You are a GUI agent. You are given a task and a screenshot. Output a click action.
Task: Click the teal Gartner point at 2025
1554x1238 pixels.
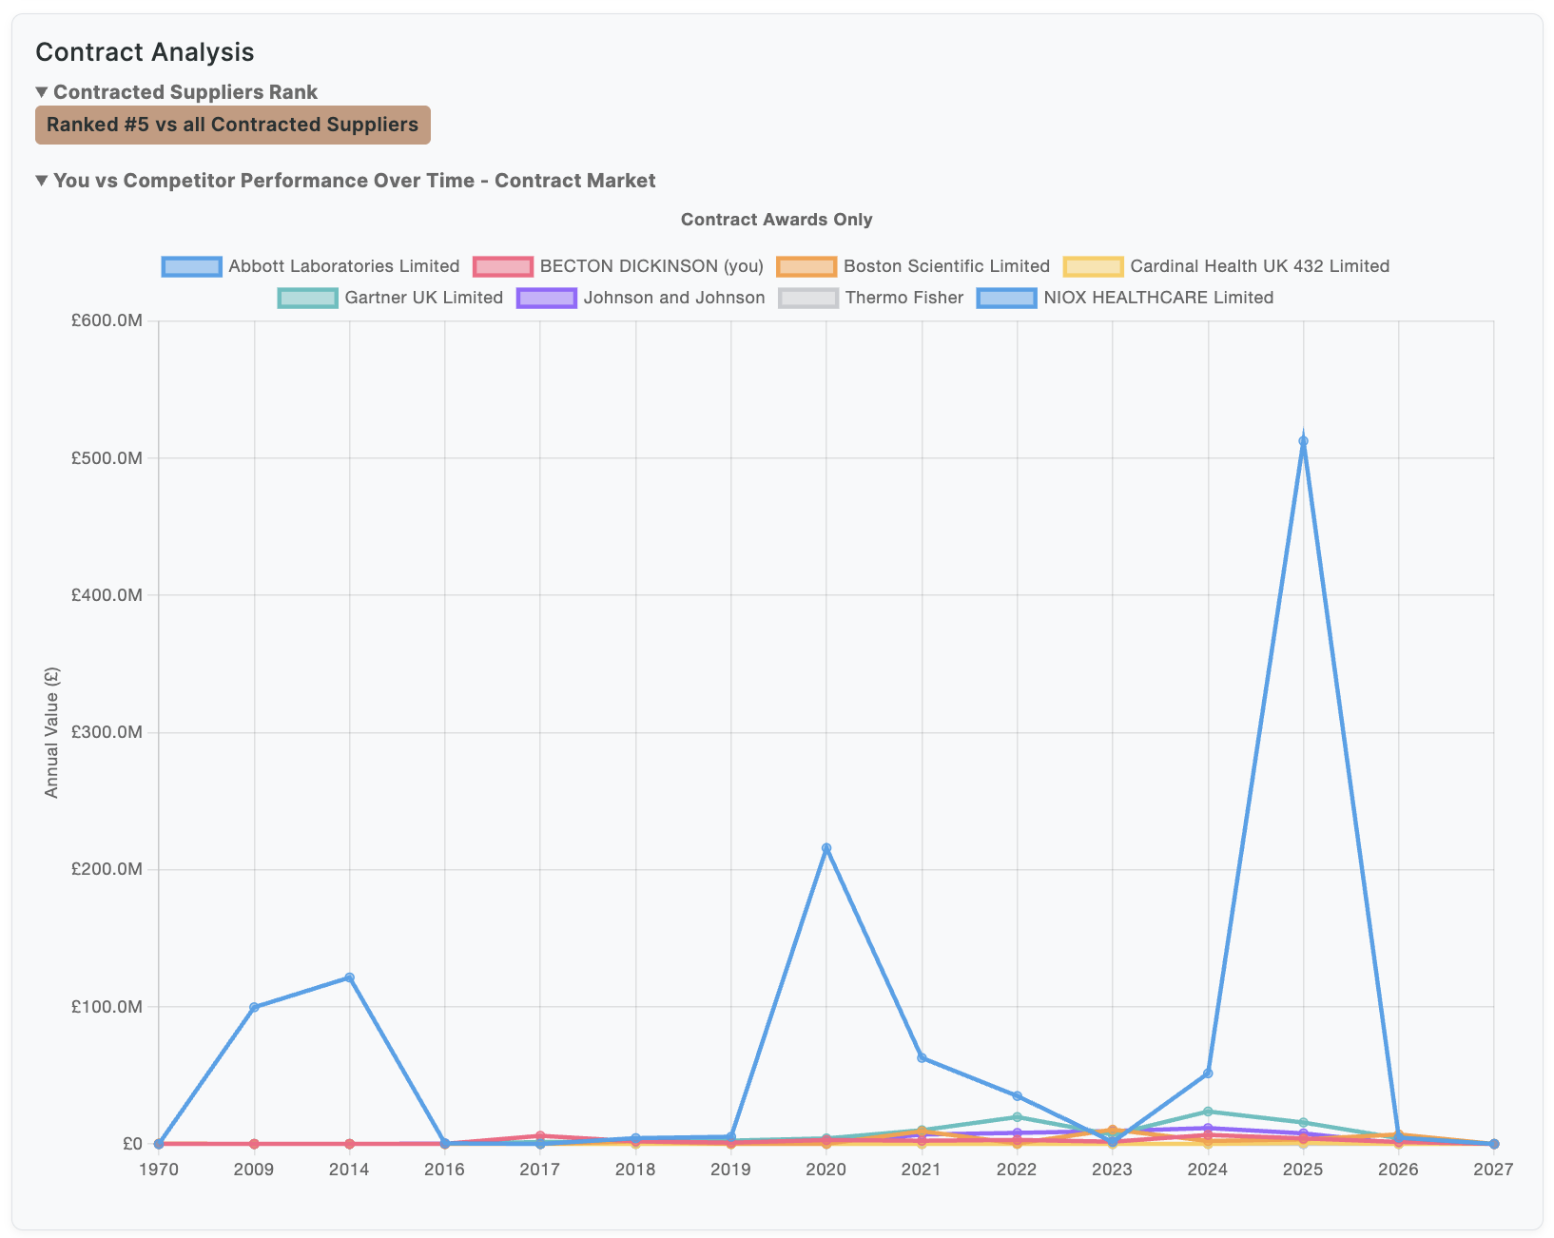[1303, 1123]
